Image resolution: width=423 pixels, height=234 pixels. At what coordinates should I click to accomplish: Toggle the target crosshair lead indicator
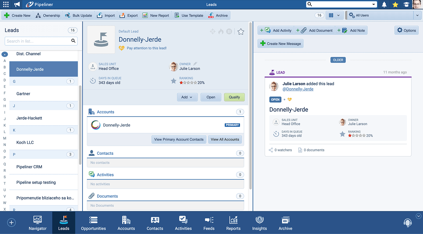pos(213,32)
